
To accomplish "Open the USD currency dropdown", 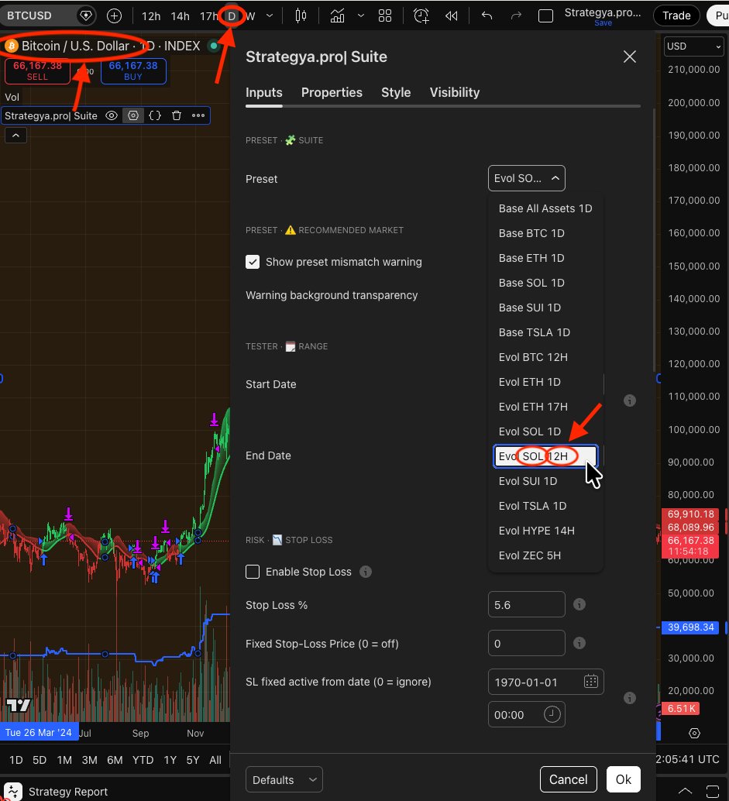I will coord(693,46).
